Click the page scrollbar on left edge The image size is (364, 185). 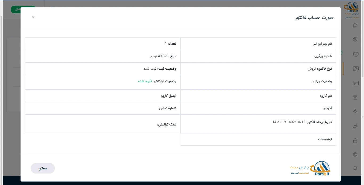coord(1,80)
